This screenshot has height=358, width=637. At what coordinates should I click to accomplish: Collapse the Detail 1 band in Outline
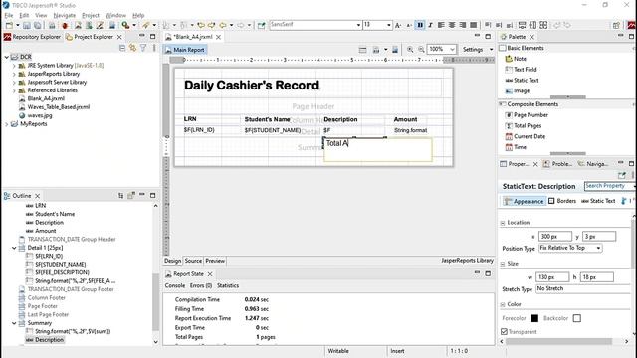pos(14,248)
